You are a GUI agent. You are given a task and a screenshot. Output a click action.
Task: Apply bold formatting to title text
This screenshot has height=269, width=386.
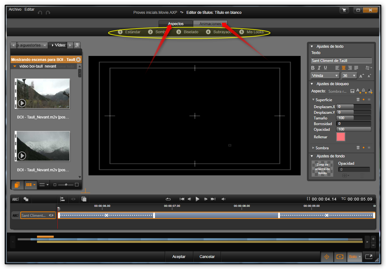(x=313, y=68)
